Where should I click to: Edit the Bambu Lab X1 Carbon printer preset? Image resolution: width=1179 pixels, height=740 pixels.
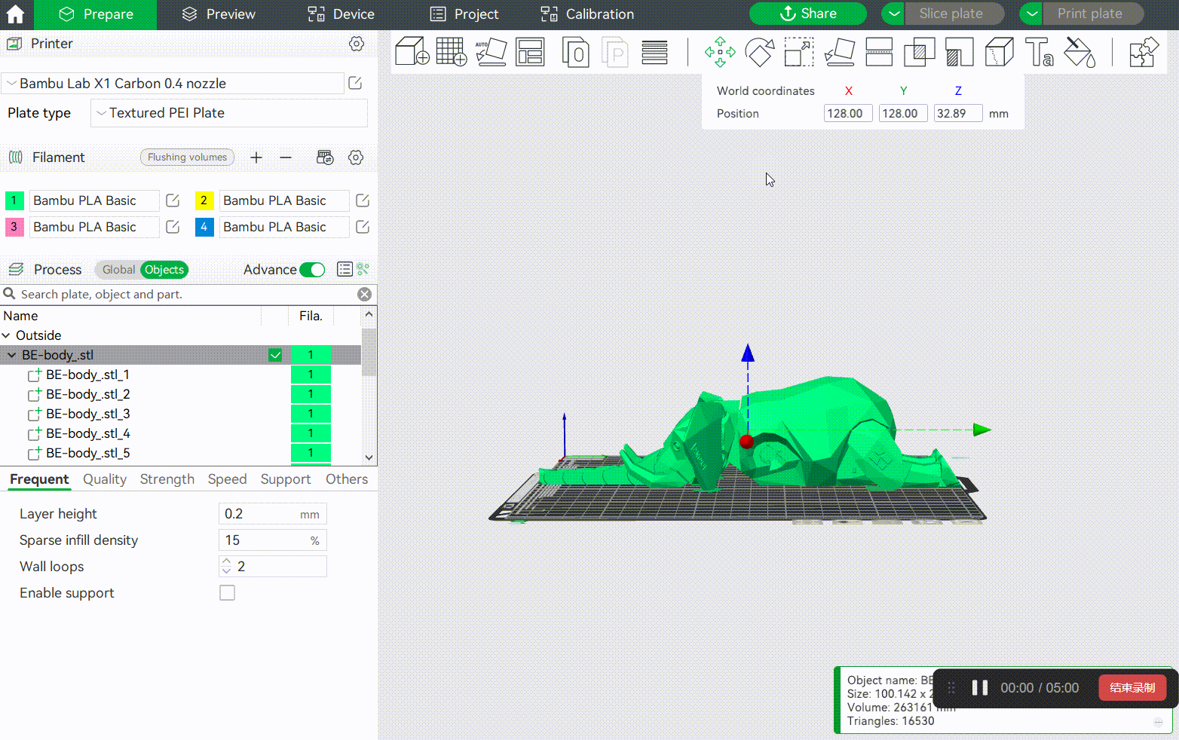pos(355,83)
